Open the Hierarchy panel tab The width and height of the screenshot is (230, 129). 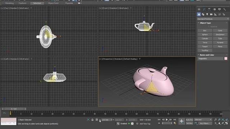tap(209, 9)
